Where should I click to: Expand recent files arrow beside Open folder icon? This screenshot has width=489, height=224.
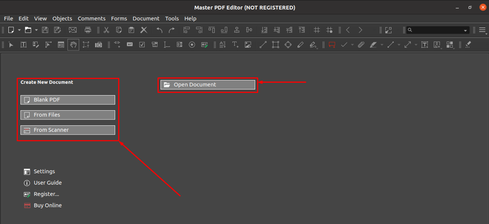pos(36,30)
